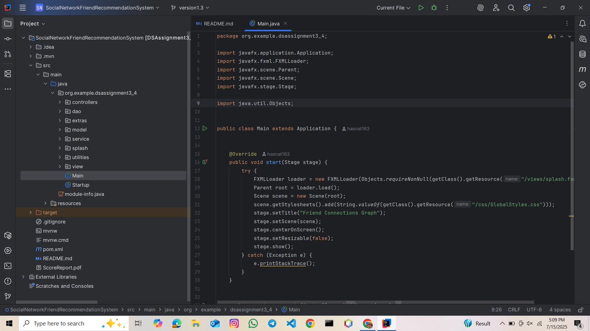
Task: Open Search Everywhere magnifier
Action: point(511,8)
